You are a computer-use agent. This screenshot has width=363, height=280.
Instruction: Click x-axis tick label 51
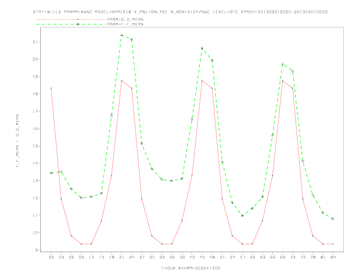(x=222, y=257)
